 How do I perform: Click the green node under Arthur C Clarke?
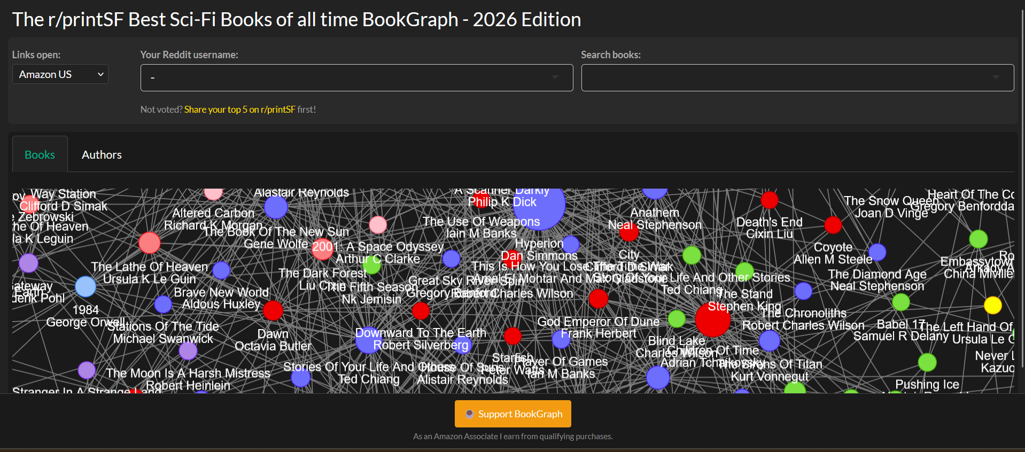[x=371, y=265]
